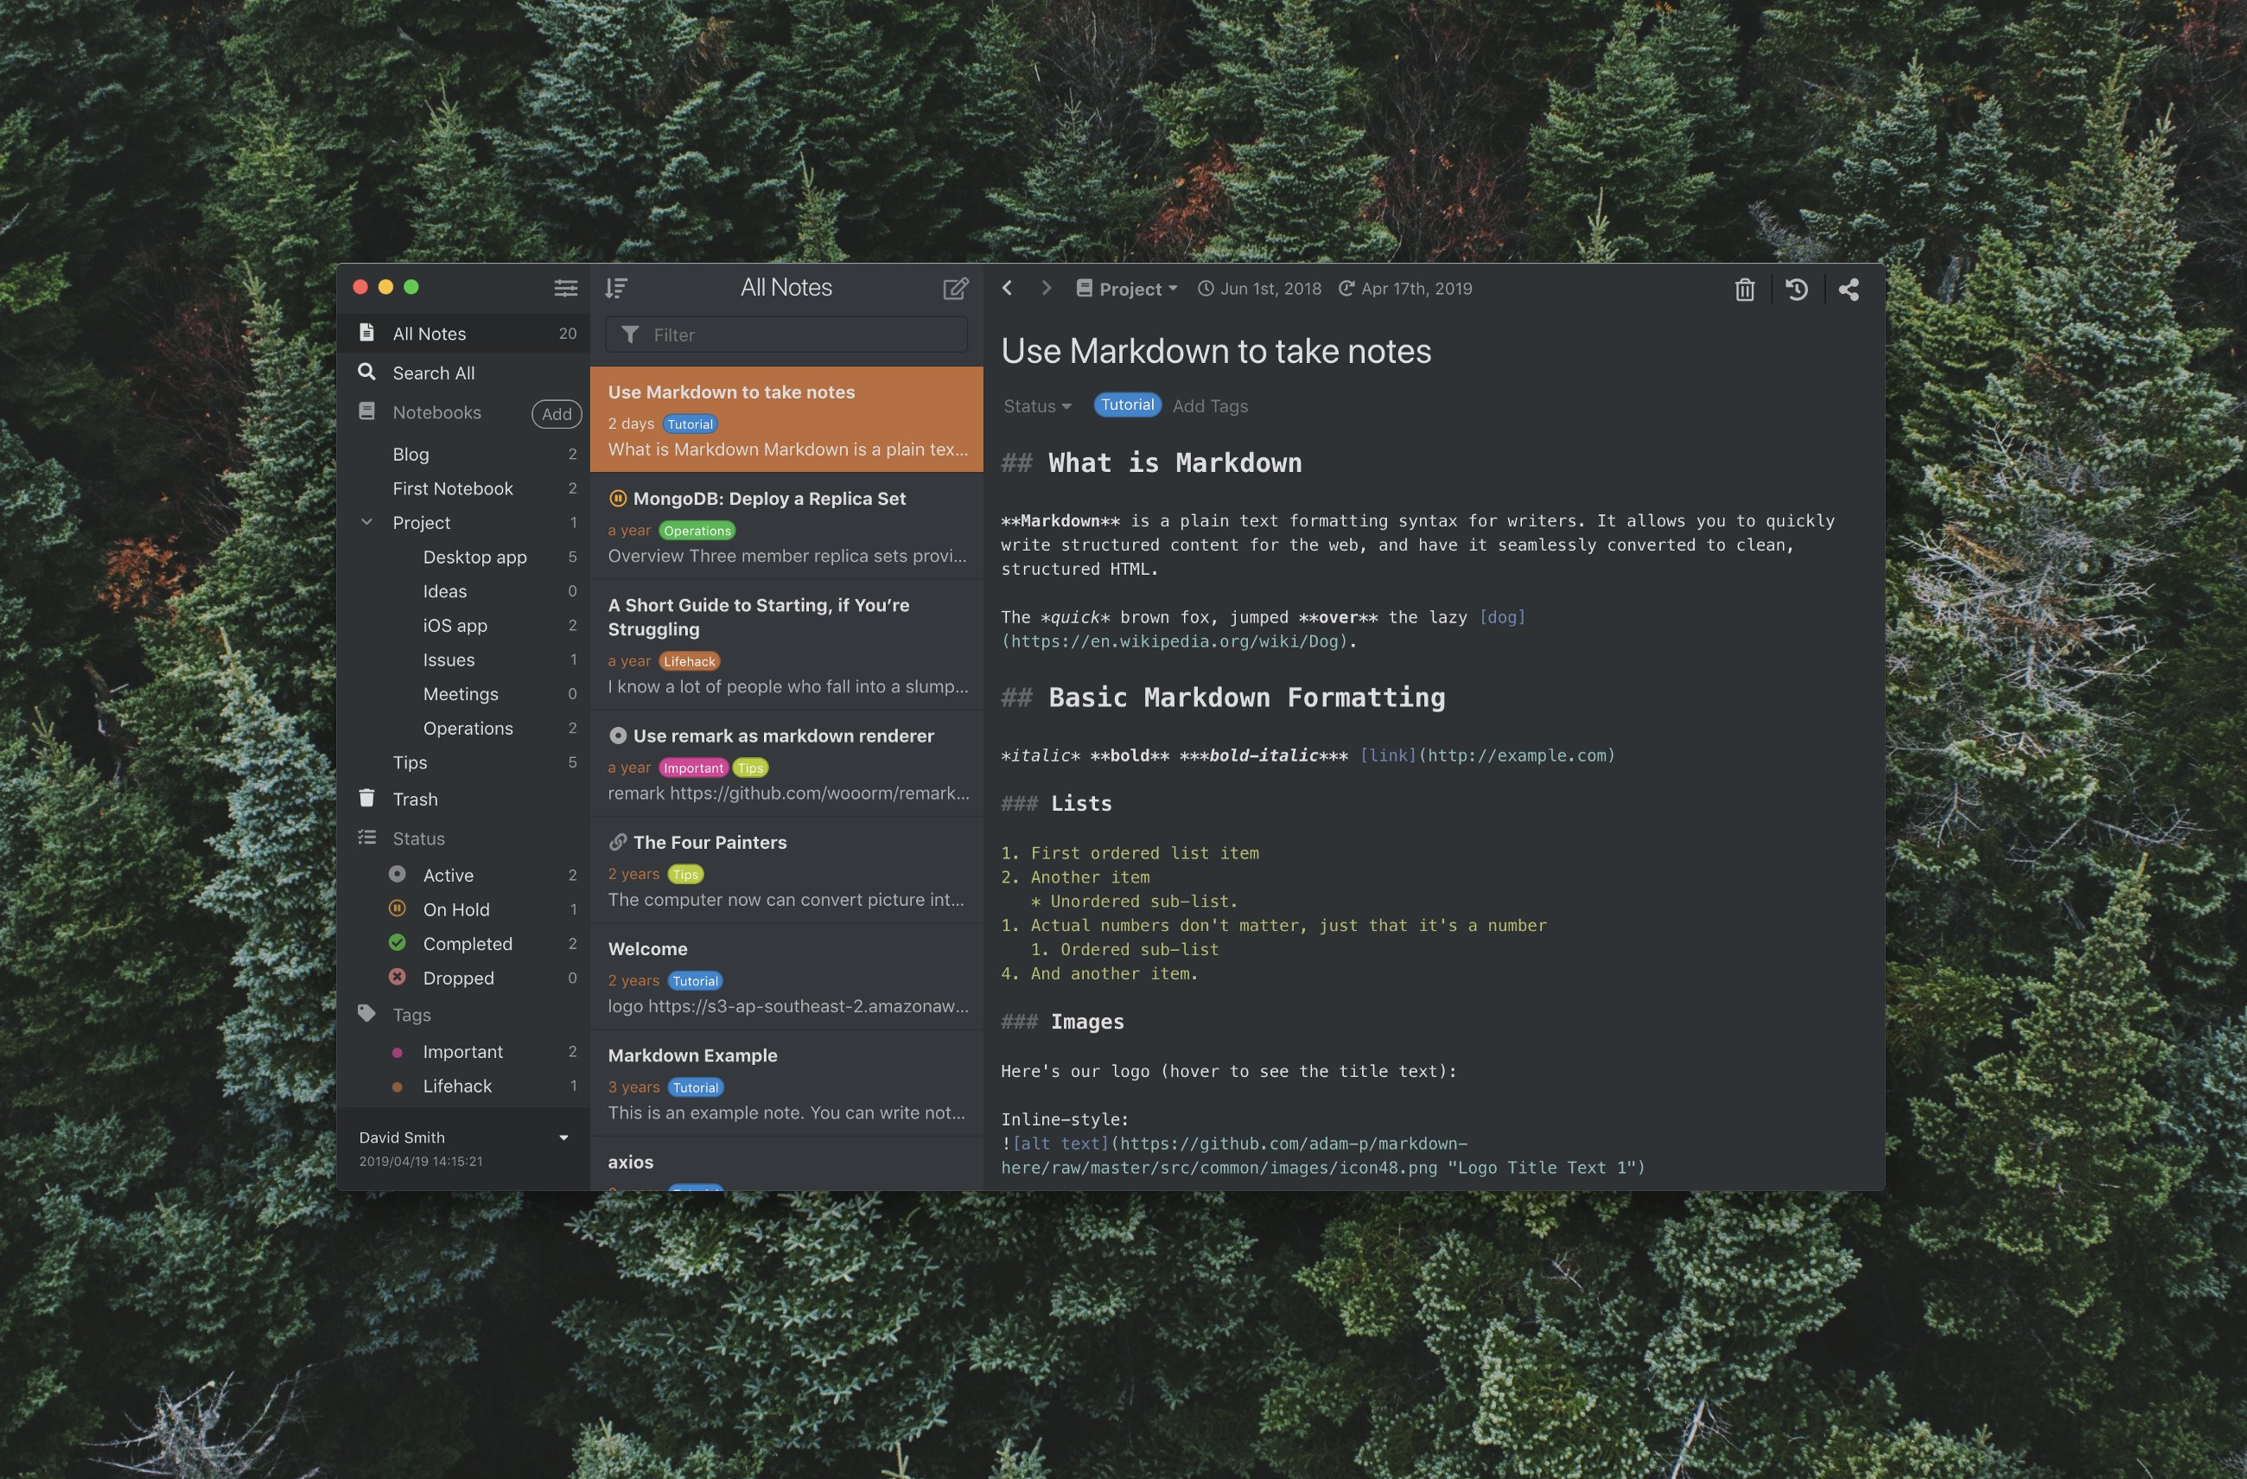Click the delete note trash icon
The image size is (2247, 1479).
pyautogui.click(x=1744, y=289)
